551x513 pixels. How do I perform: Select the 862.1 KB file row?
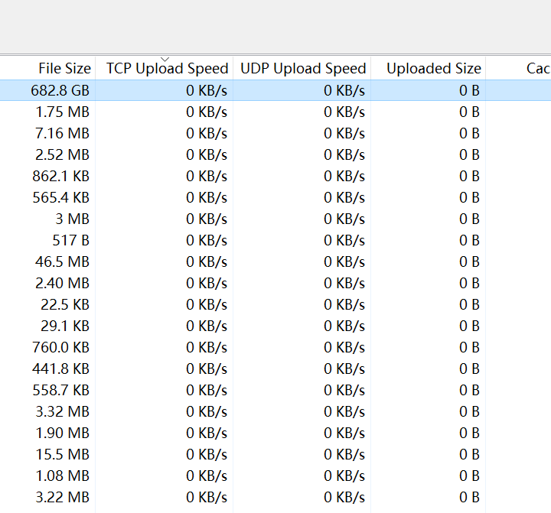(x=275, y=176)
